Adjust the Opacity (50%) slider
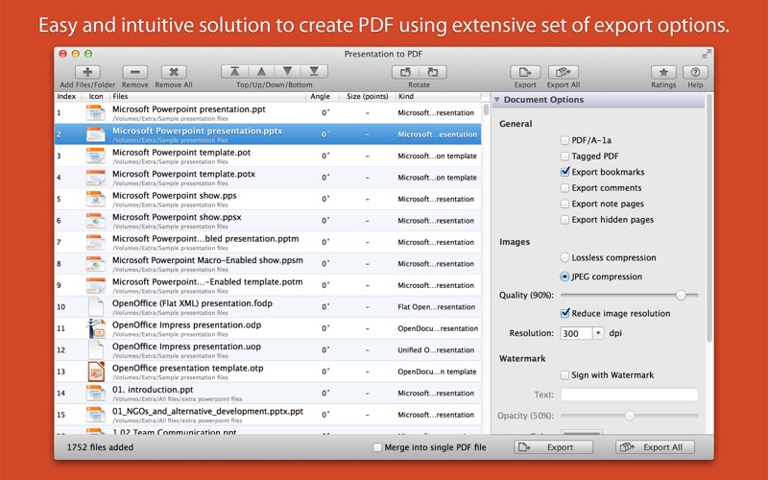The width and height of the screenshot is (768, 480). (630, 416)
